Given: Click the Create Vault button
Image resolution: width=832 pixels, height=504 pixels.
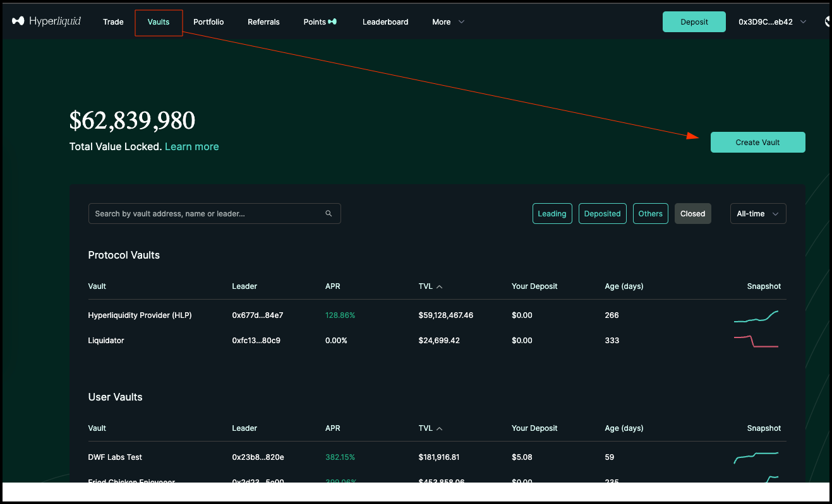Looking at the screenshot, I should tap(757, 143).
